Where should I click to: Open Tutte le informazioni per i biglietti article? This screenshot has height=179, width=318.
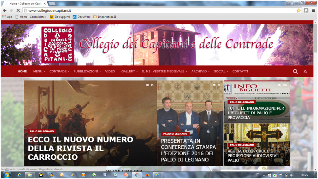point(256,113)
